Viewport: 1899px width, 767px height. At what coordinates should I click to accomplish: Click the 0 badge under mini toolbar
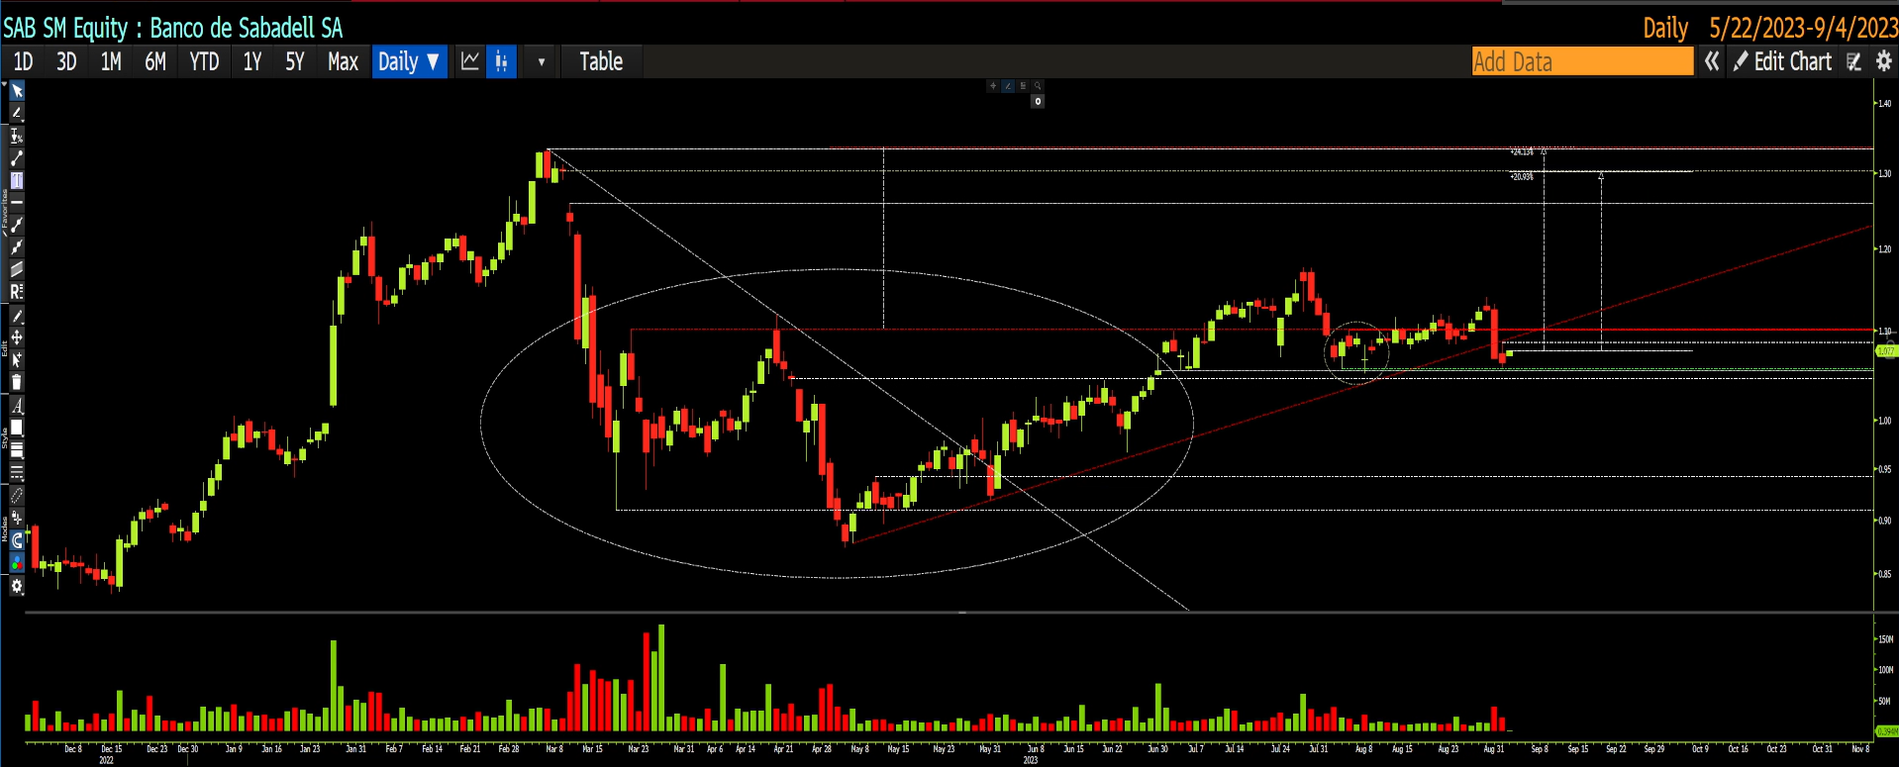click(1038, 101)
